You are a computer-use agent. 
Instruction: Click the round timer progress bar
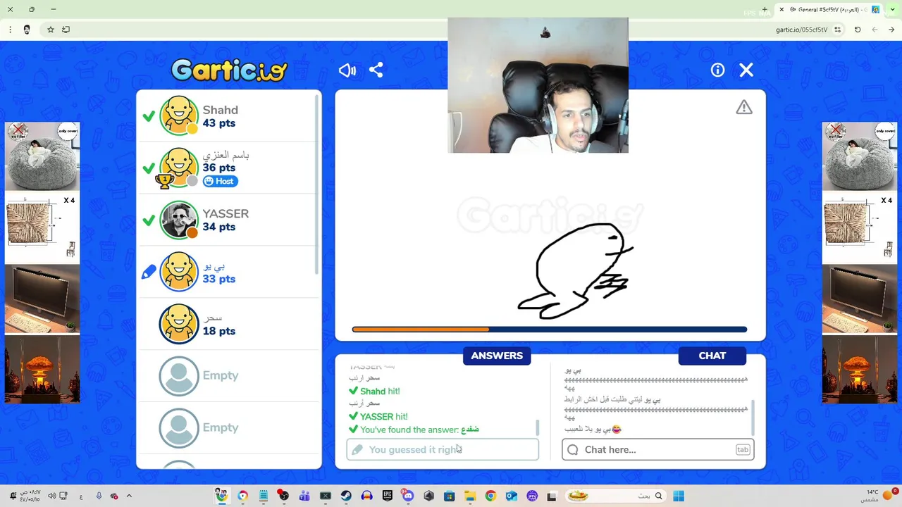(x=550, y=329)
